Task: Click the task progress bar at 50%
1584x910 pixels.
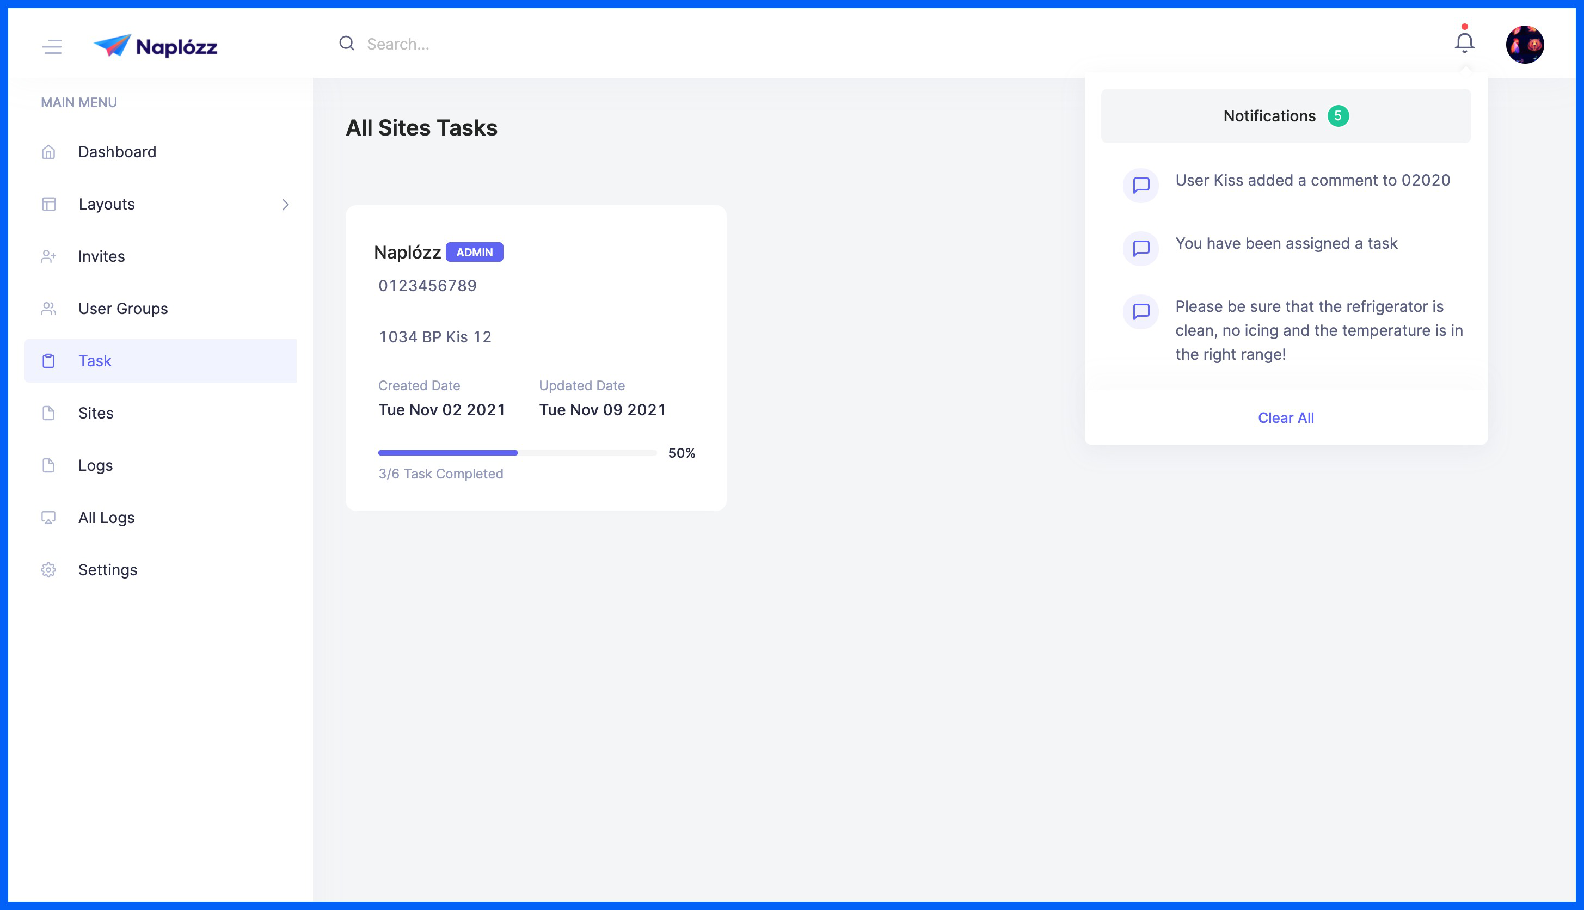Action: [517, 452]
